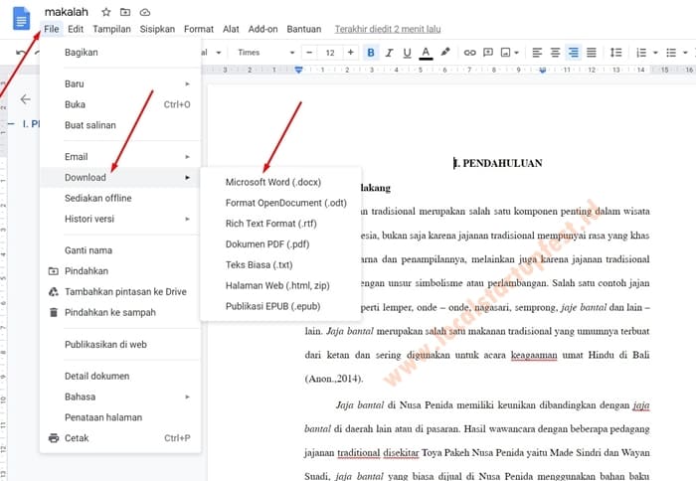Open the Format menu
The height and width of the screenshot is (481, 696).
click(x=199, y=29)
